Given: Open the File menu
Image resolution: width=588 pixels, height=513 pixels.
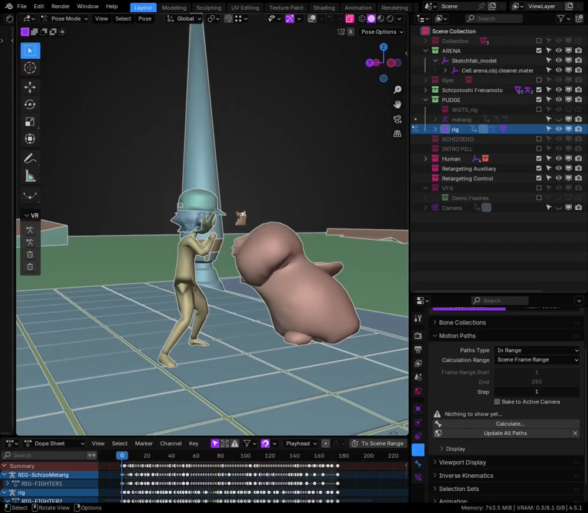Looking at the screenshot, I should coord(22,6).
